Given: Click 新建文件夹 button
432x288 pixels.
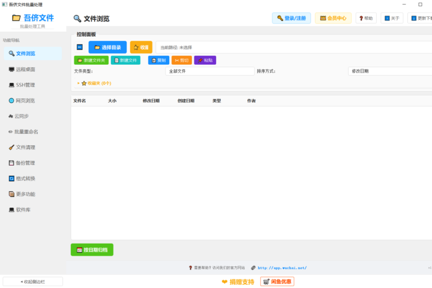Looking at the screenshot, I should click(91, 61).
